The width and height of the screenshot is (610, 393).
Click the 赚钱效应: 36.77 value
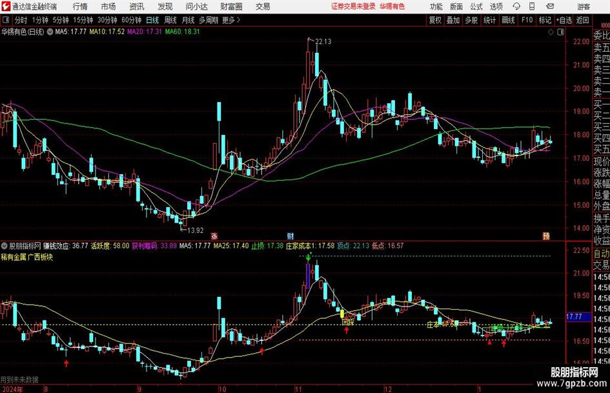coord(65,246)
